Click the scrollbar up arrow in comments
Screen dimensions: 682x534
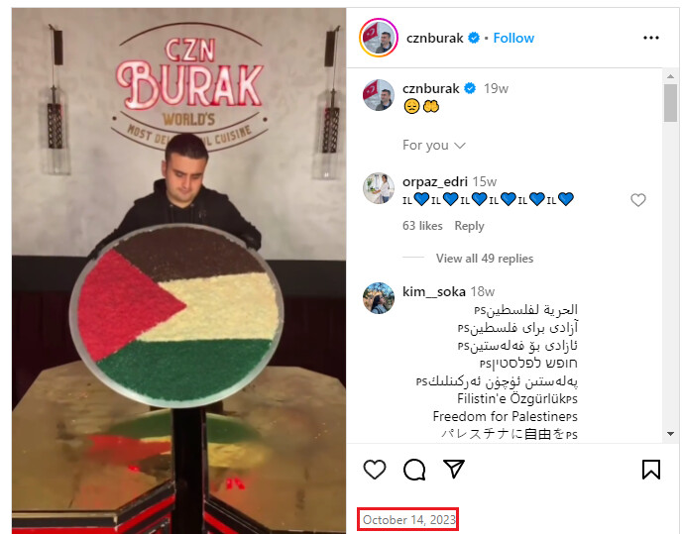[670, 76]
